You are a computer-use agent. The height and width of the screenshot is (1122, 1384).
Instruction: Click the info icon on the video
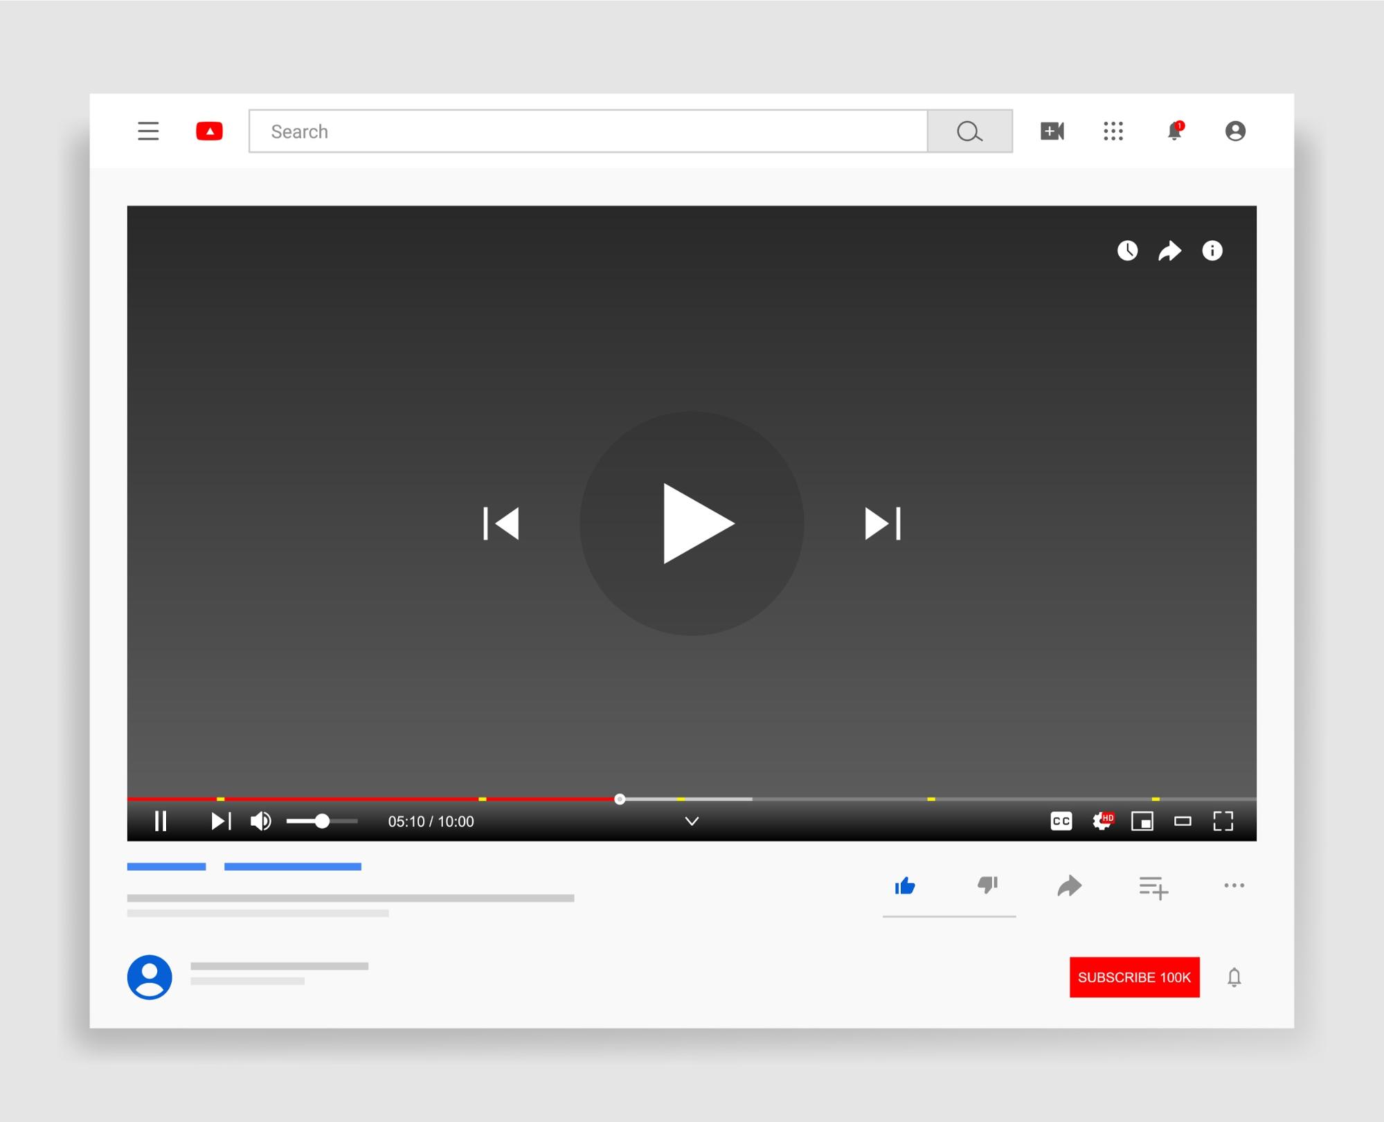tap(1212, 250)
